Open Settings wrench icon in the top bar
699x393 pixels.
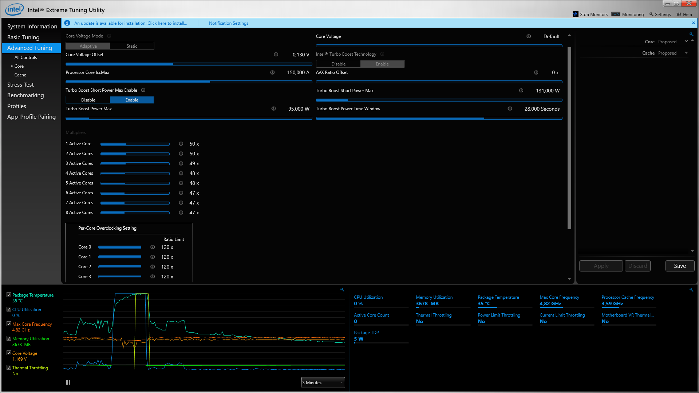(x=651, y=15)
